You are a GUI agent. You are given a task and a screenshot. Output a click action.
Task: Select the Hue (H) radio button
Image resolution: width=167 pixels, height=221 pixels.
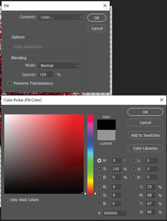[x=99, y=160]
